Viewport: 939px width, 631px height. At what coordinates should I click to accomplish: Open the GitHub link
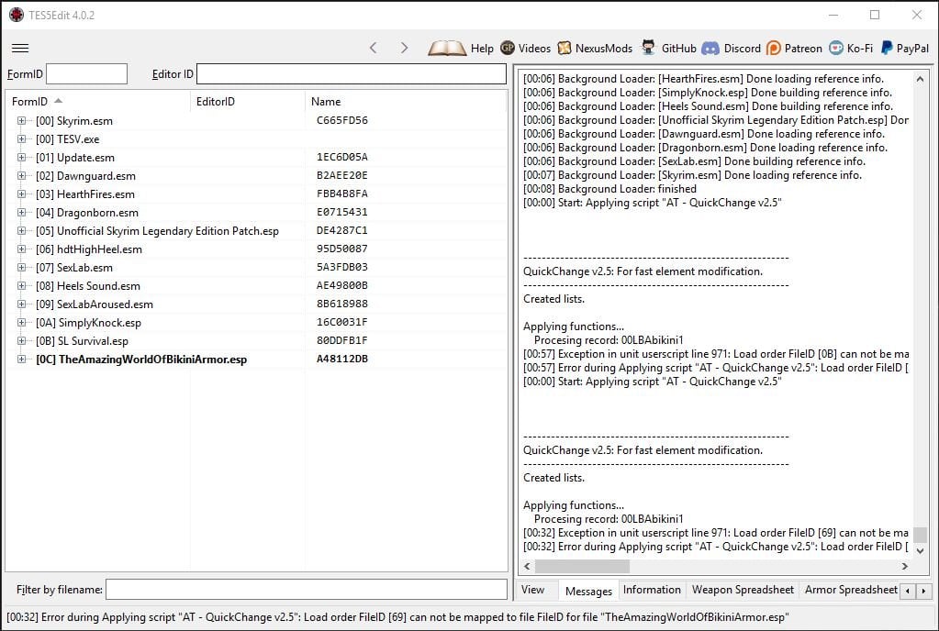668,48
